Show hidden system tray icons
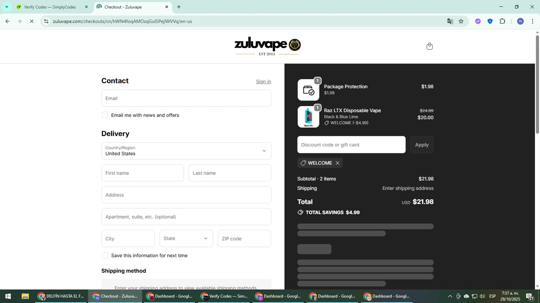Image resolution: width=540 pixels, height=303 pixels. click(450, 296)
